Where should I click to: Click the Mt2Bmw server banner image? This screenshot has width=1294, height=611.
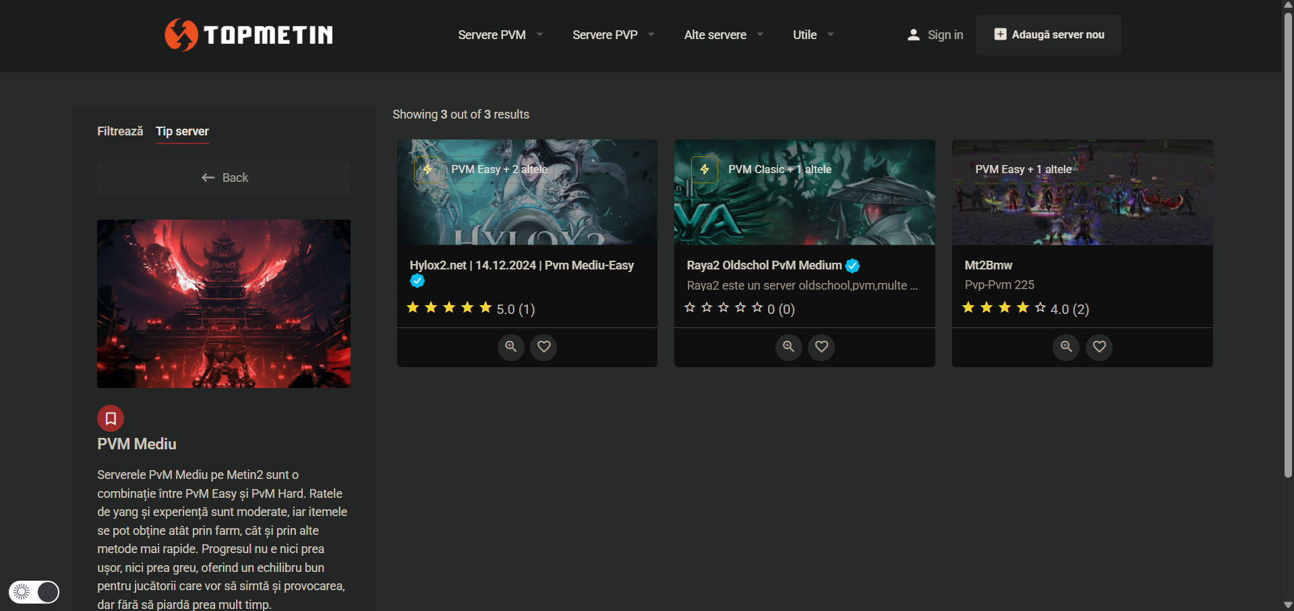click(1082, 192)
